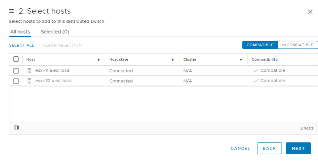Image resolution: width=318 pixels, height=161 pixels.
Task: Click the SELECT ALL link
Action: [x=22, y=45]
